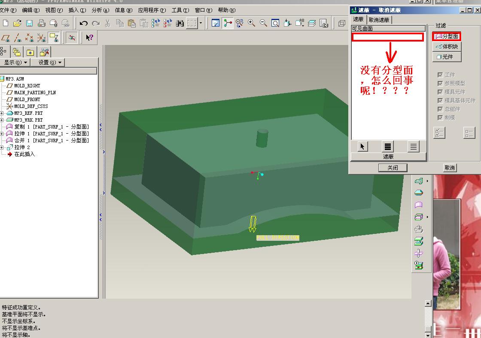Expand the volume split tool flyout arrow
The image size is (481, 338).
[427, 217]
